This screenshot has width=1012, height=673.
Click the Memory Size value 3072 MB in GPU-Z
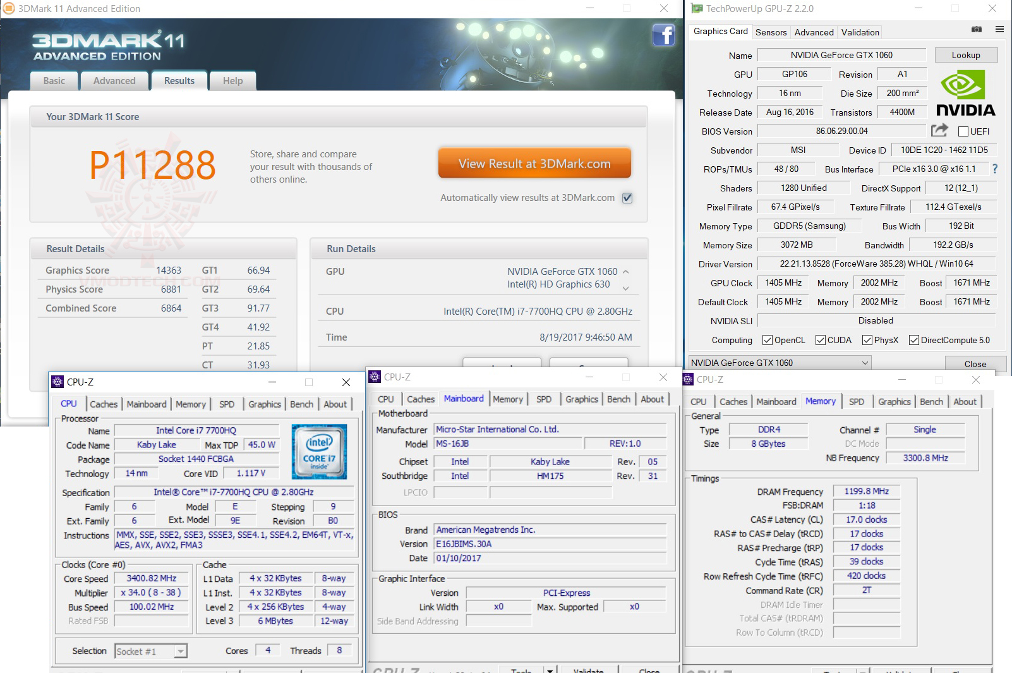[797, 245]
